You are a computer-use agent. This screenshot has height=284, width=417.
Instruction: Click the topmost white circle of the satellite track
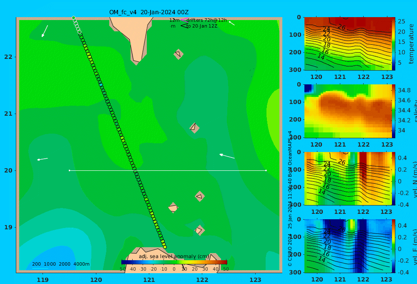74,18
